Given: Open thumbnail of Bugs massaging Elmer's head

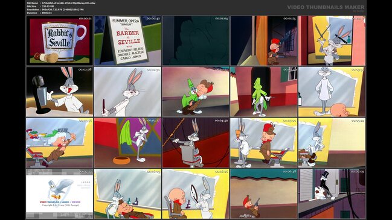Looking at the screenshot, I should [127, 194].
